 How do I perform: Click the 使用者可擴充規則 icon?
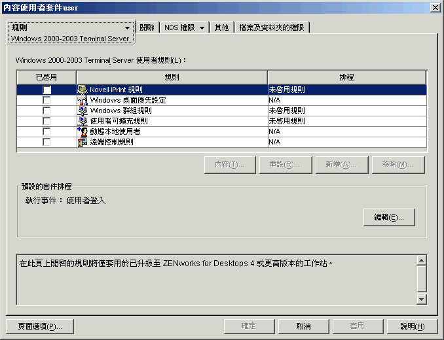(x=83, y=121)
